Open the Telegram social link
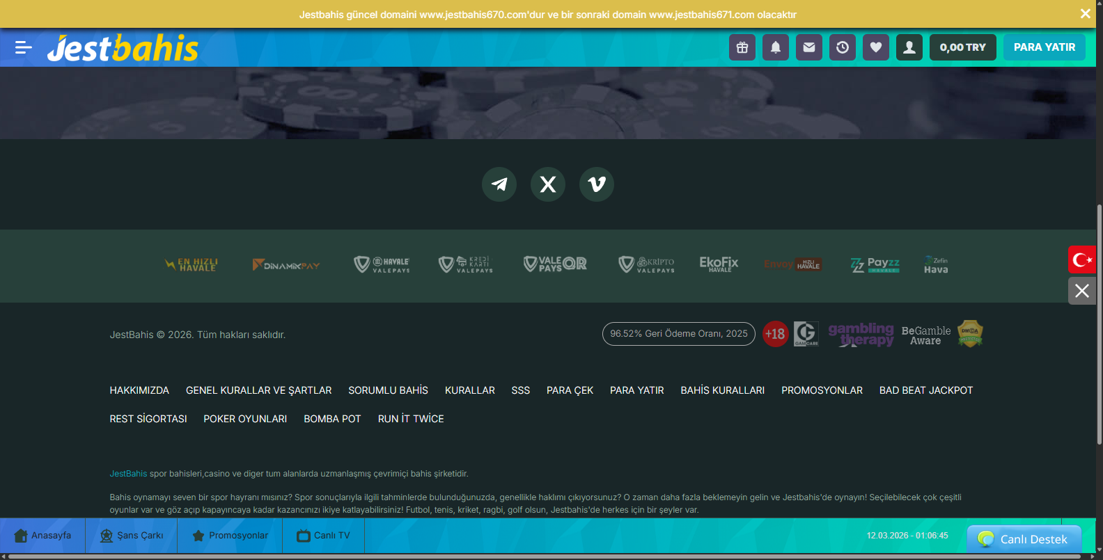1103x560 pixels. [499, 184]
